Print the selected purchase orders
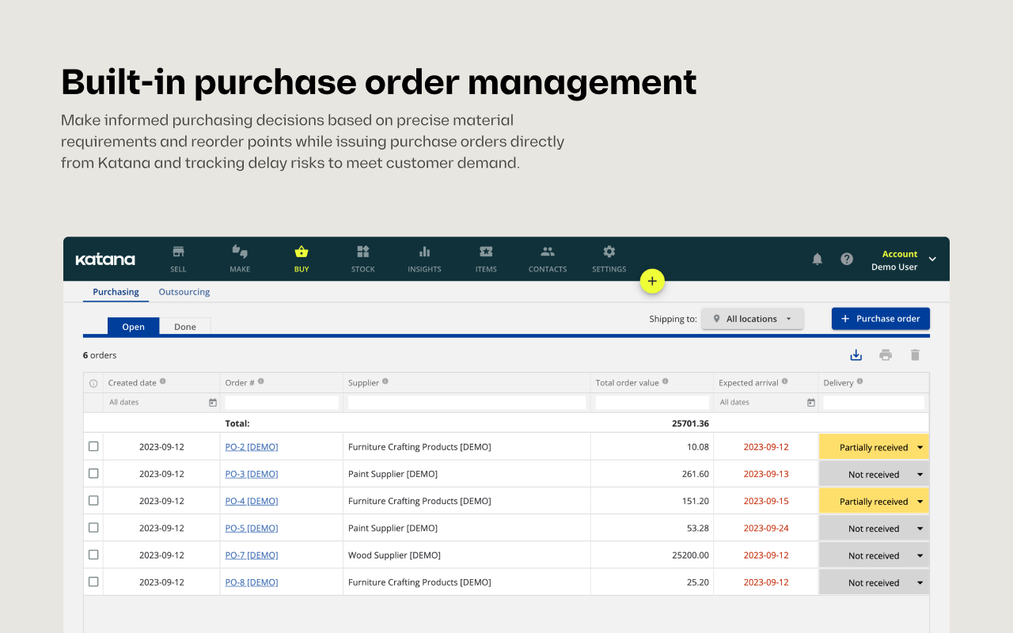 pyautogui.click(x=886, y=355)
